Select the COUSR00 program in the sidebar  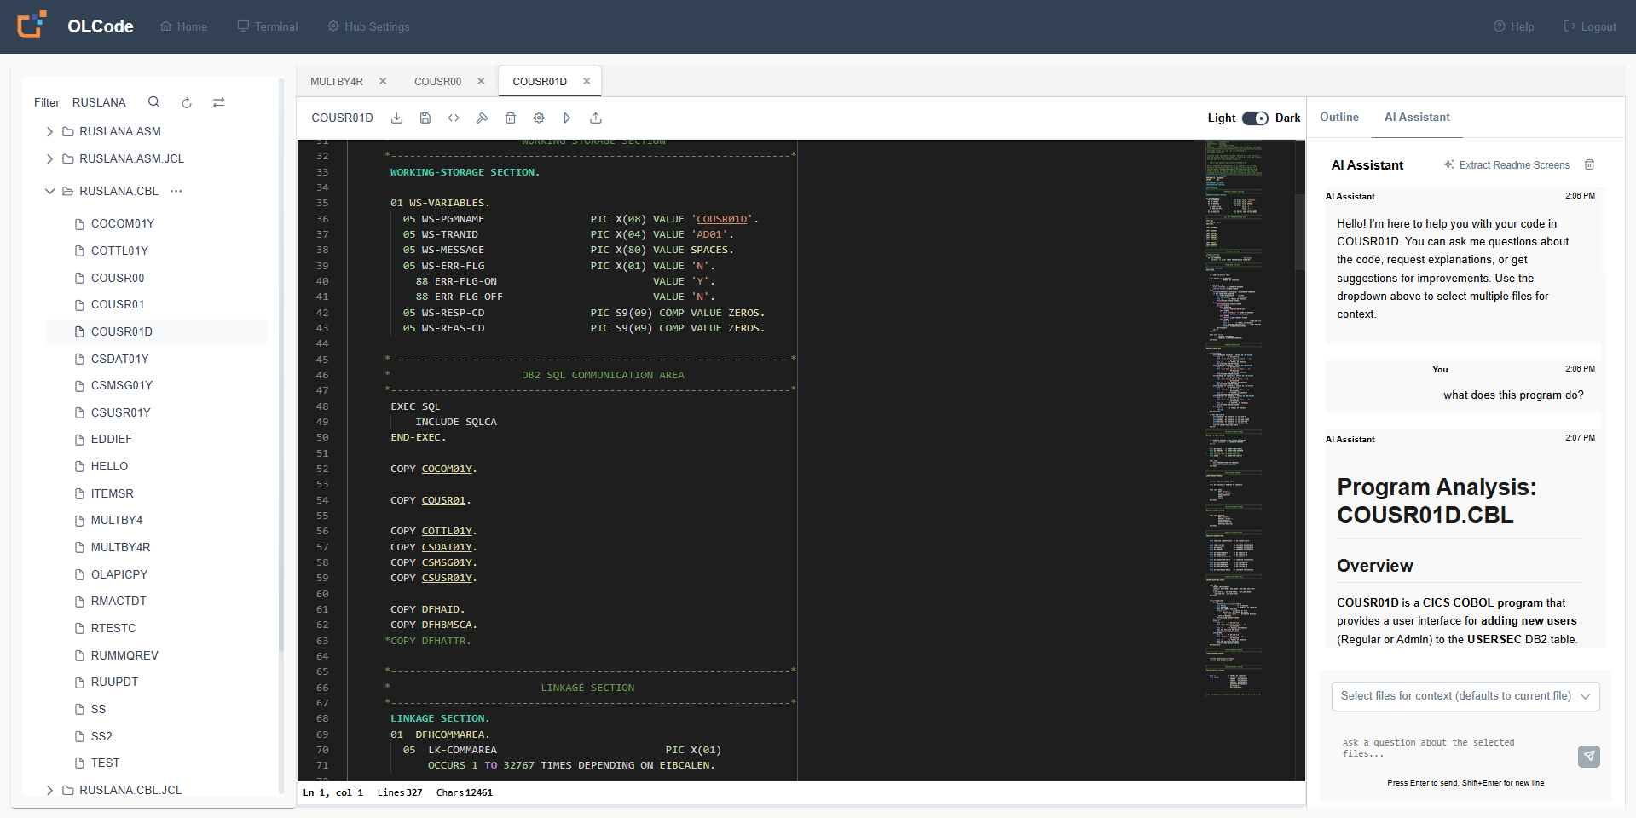pyautogui.click(x=119, y=278)
